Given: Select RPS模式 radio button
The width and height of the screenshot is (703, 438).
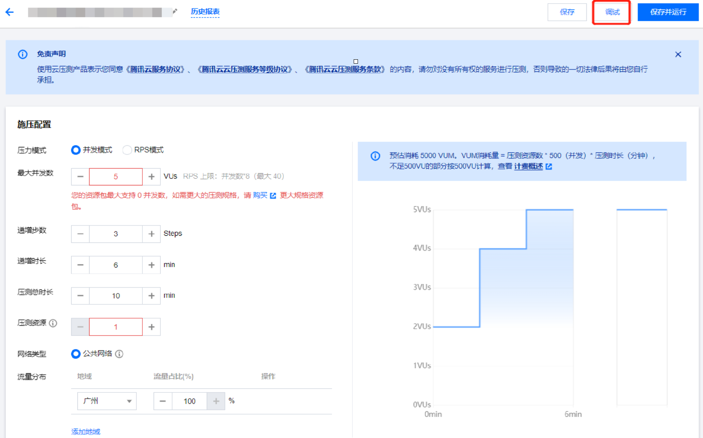Looking at the screenshot, I should pos(127,150).
